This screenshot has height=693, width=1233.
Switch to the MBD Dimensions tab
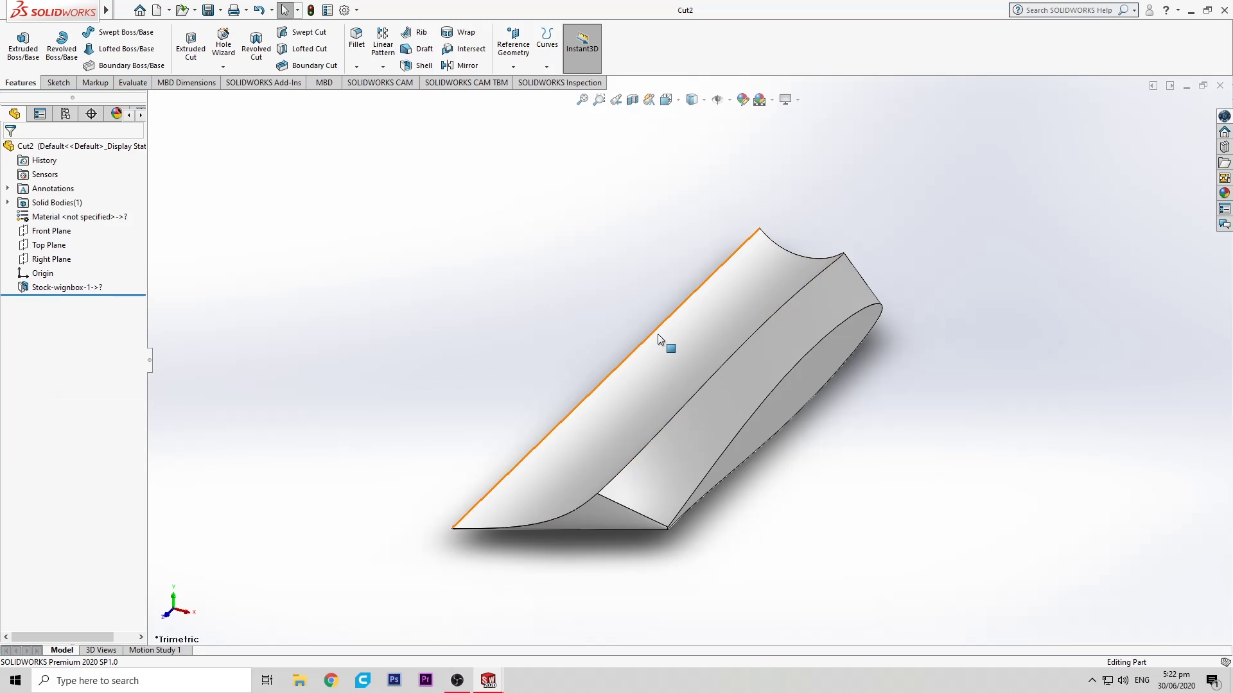[x=186, y=83]
